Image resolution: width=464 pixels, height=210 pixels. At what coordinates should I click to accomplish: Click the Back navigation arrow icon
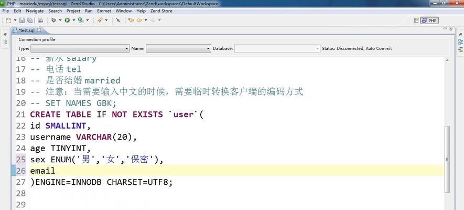(139, 20)
